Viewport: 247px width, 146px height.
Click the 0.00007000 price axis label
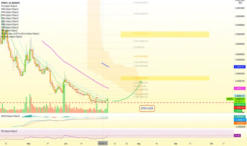pos(240,34)
